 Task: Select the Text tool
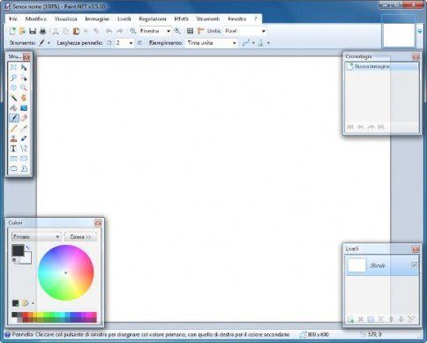point(13,148)
